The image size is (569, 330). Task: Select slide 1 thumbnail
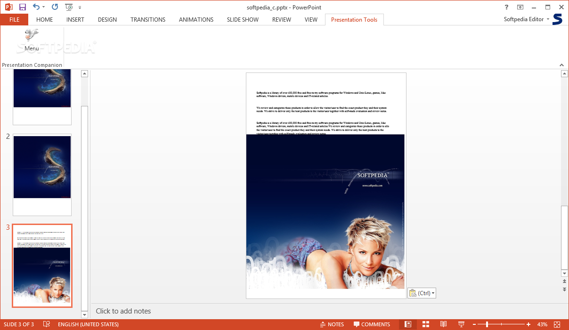(42, 97)
